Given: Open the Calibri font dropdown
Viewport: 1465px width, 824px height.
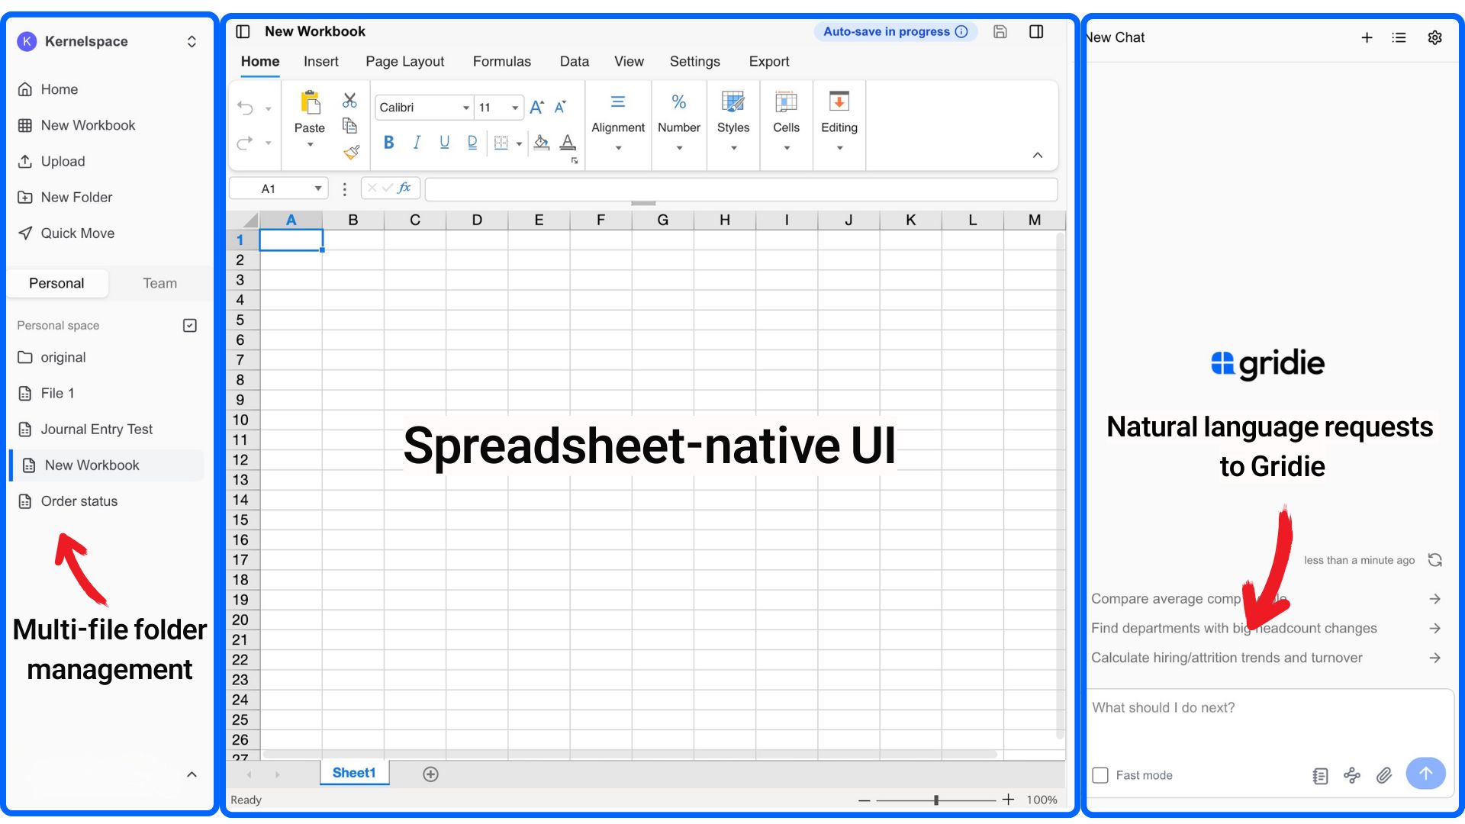Looking at the screenshot, I should point(465,108).
